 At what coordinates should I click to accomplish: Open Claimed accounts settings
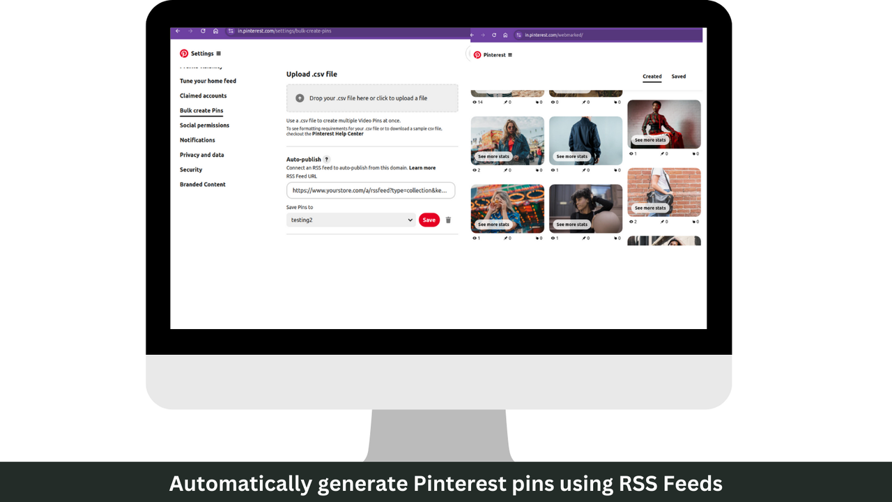[x=203, y=96]
